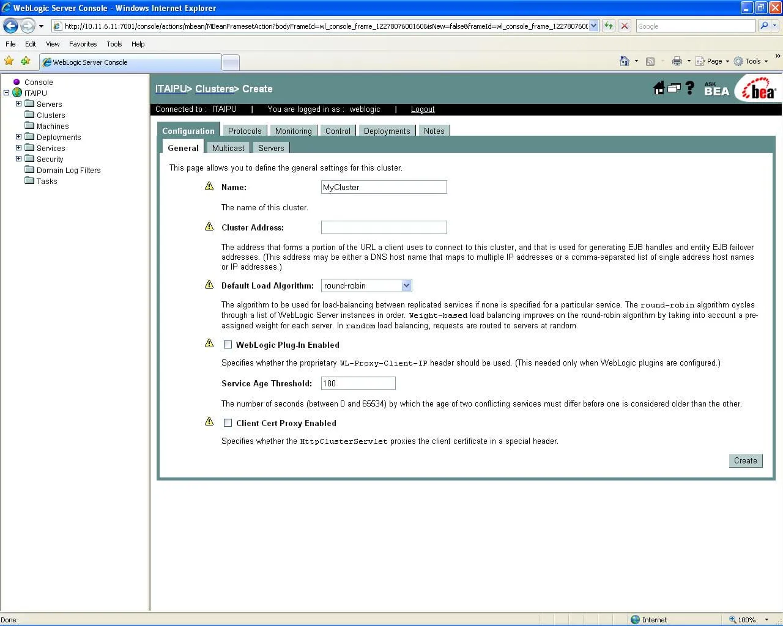Open the Clusters folder in tree

click(x=51, y=115)
